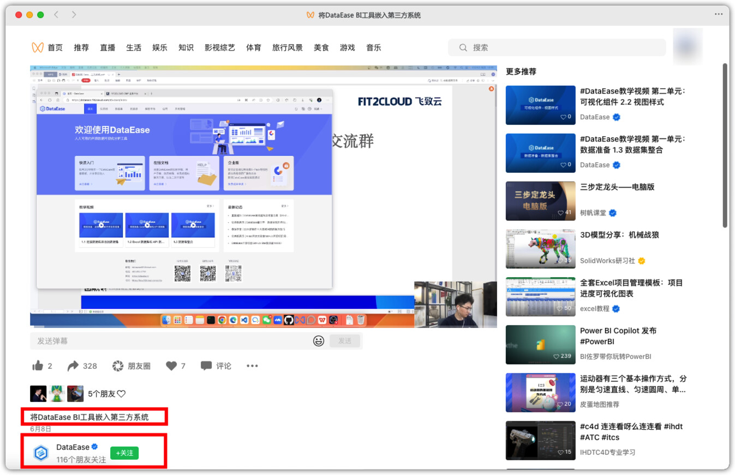Click the vertical scrollbar on right

(x=725, y=145)
